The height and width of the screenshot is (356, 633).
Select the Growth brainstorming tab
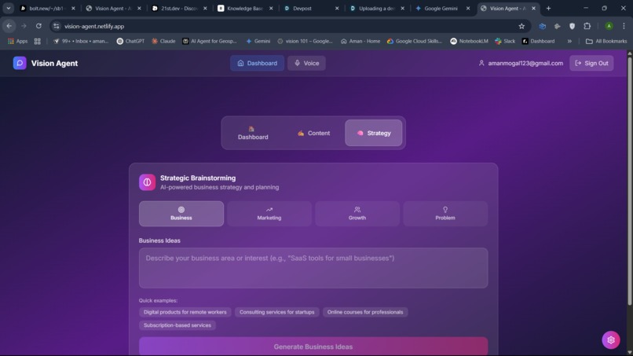357,214
